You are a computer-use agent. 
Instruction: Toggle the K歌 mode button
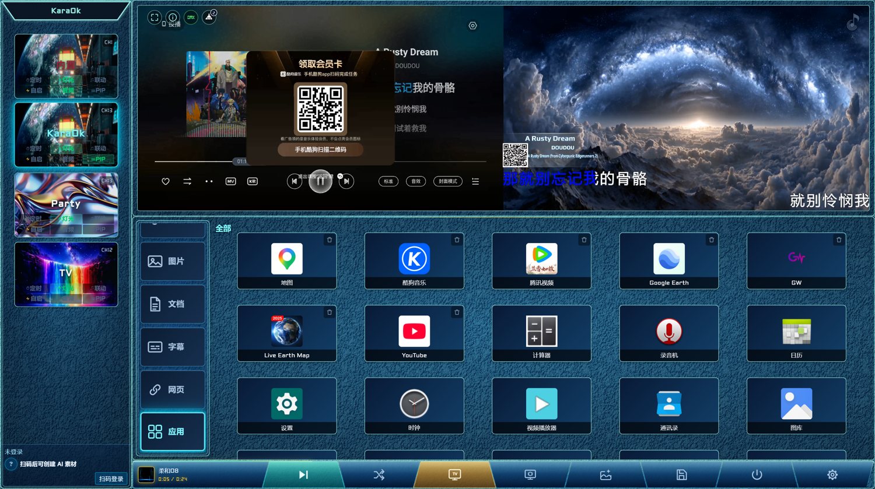253,181
